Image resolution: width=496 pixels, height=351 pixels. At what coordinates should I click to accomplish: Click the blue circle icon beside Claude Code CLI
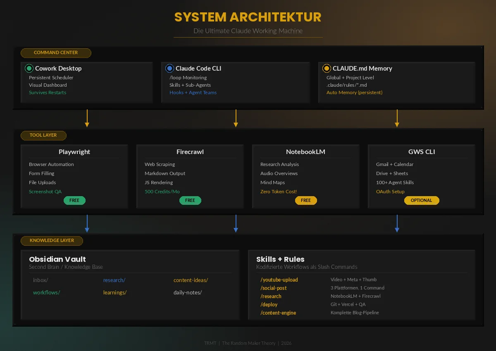[169, 69]
